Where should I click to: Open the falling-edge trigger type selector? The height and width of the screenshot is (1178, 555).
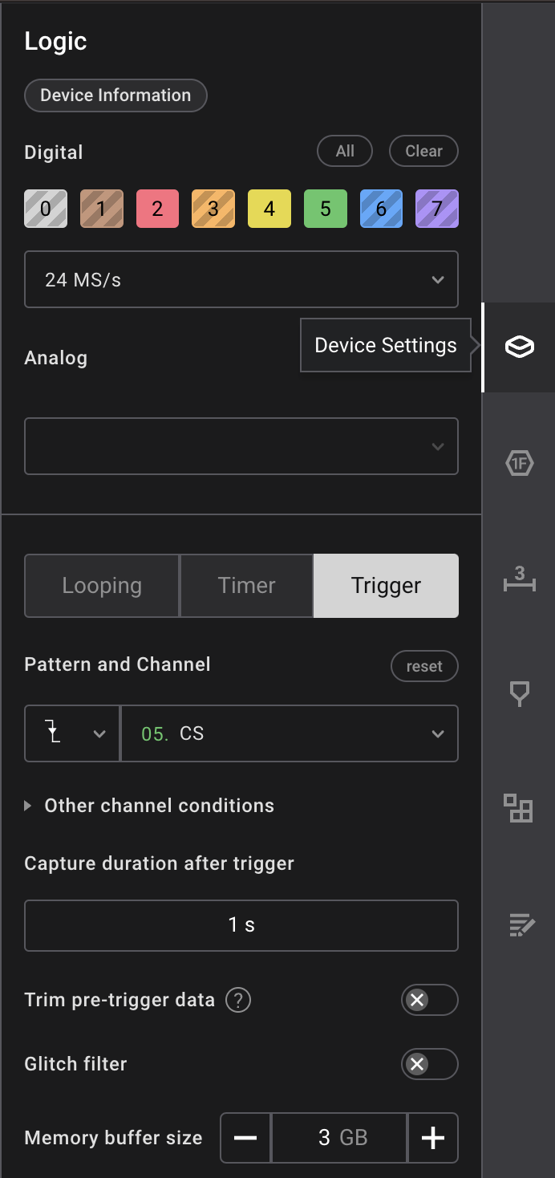coord(71,733)
